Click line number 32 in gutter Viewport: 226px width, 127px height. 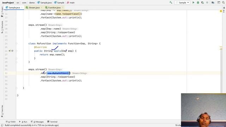coord(6,73)
